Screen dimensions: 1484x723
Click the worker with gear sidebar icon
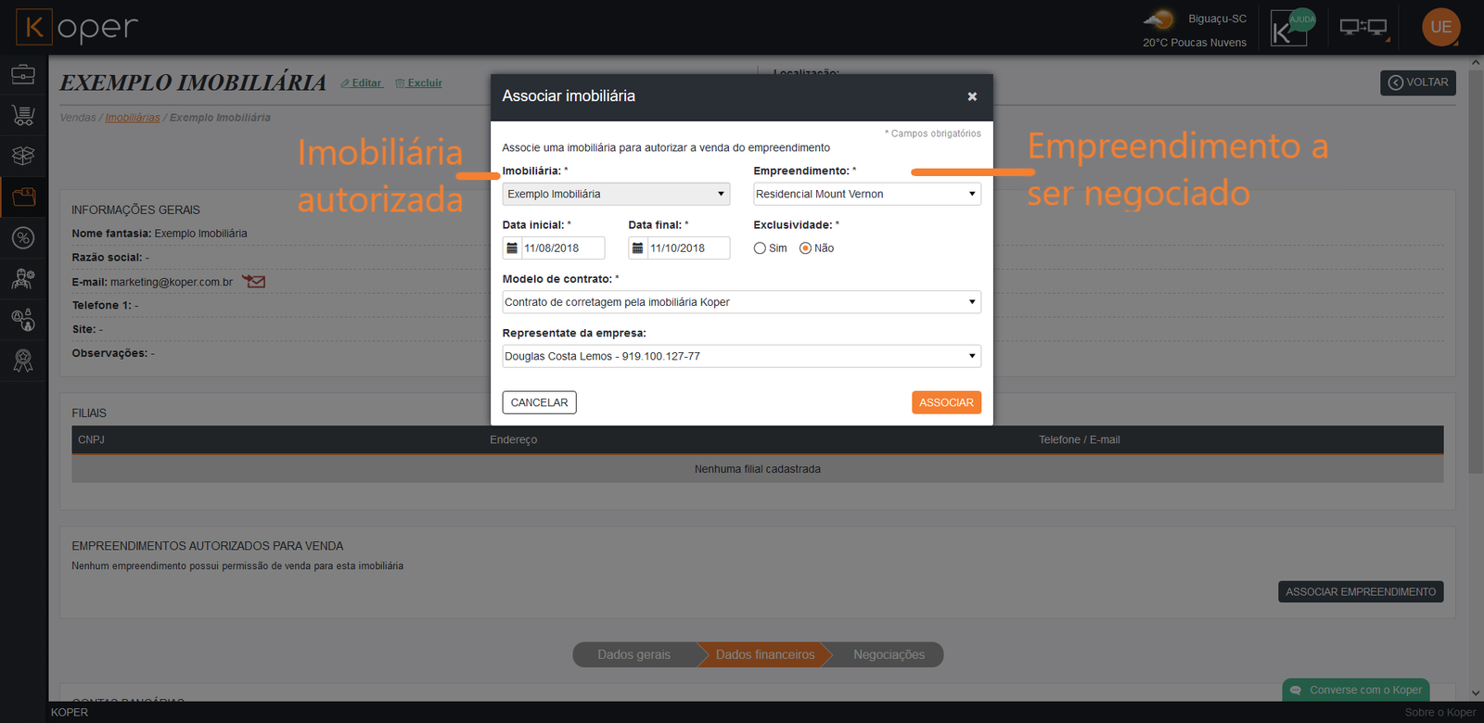pyautogui.click(x=23, y=279)
